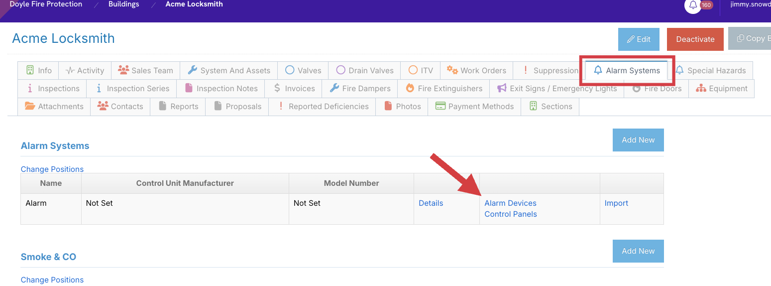Click the Acme Locksmith page title
This screenshot has height=286, width=771.
[63, 38]
